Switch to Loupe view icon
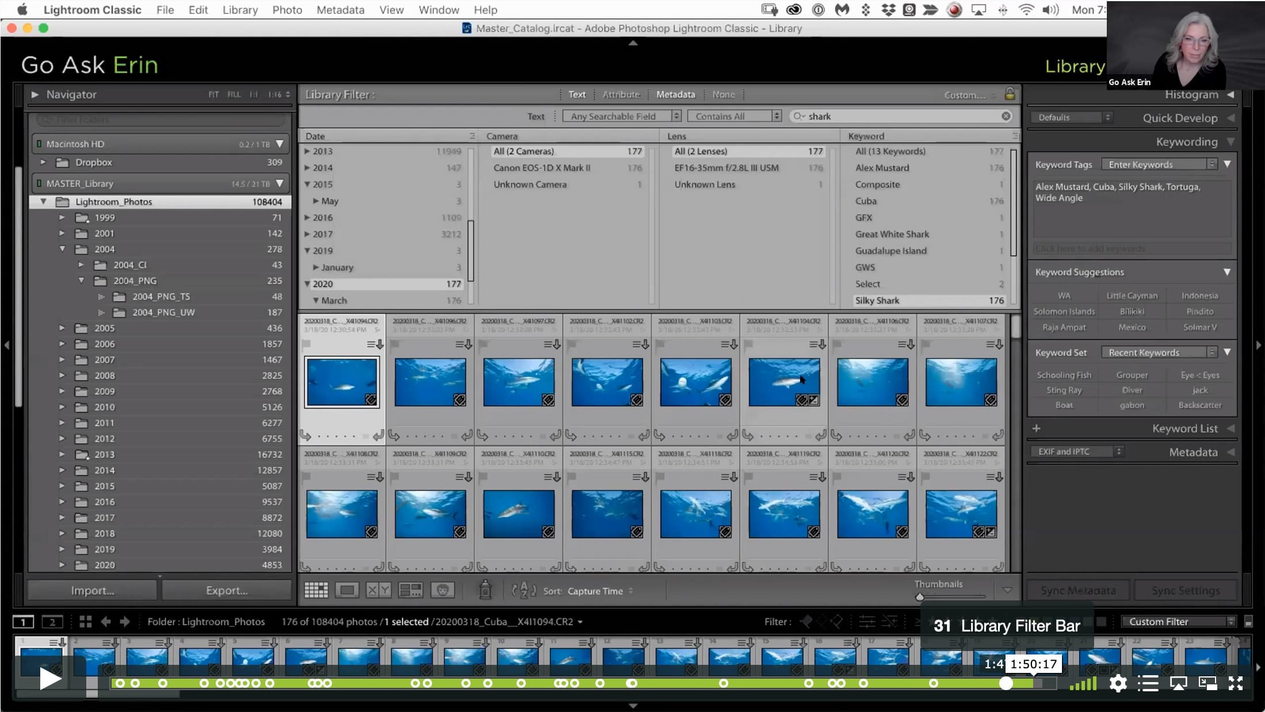 tap(347, 590)
